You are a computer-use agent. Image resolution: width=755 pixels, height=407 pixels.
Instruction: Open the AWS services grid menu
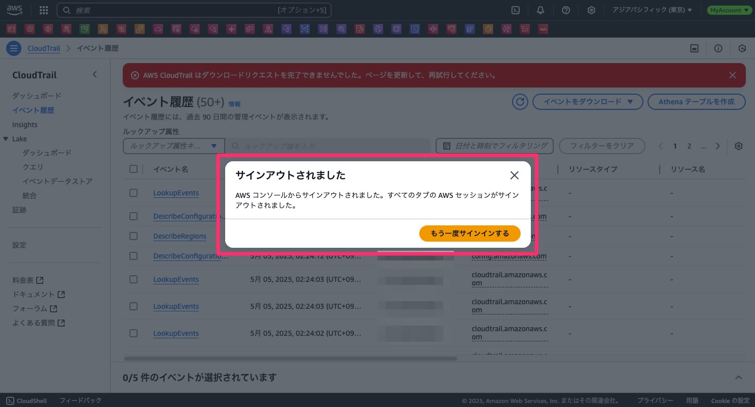pos(44,10)
